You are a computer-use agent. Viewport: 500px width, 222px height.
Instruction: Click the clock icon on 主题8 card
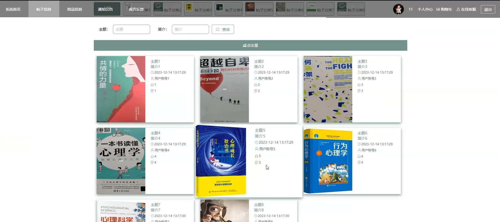coord(256,216)
